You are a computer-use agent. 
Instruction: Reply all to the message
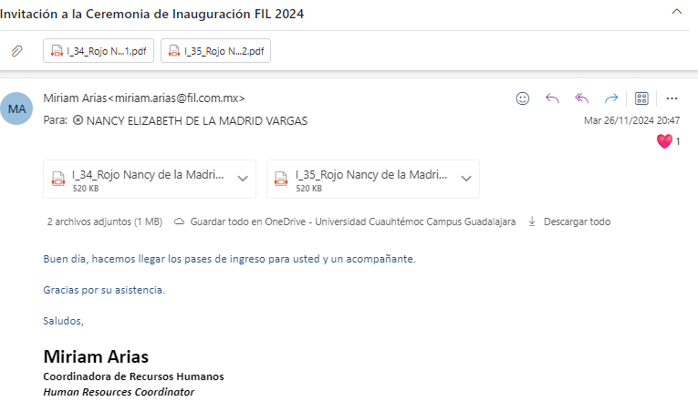(x=582, y=98)
